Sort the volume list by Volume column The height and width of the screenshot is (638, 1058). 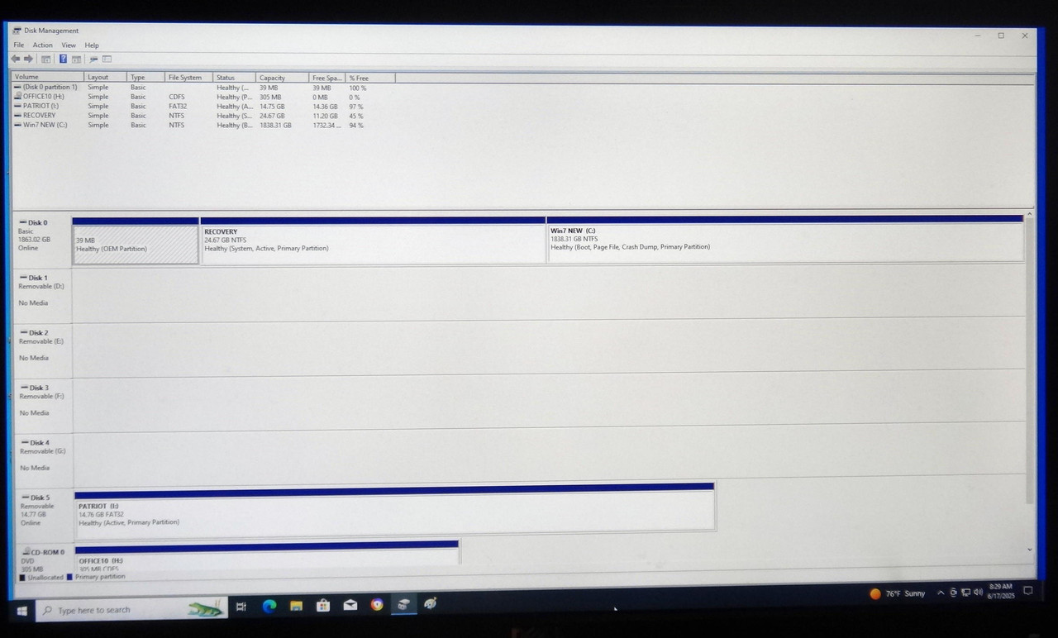(x=48, y=77)
